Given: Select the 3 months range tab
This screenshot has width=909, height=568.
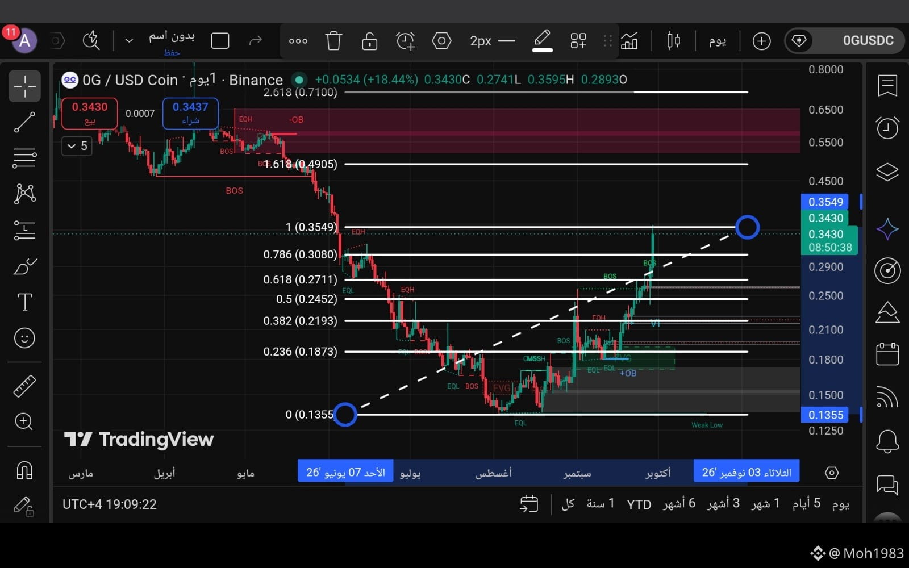Looking at the screenshot, I should point(723,504).
